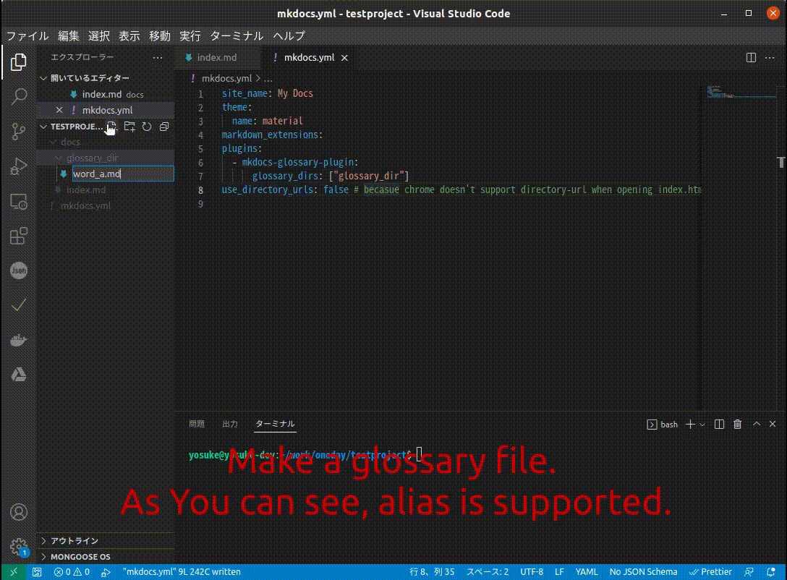The height and width of the screenshot is (580, 787).
Task: Select the Terminal panel tab
Action: (275, 424)
